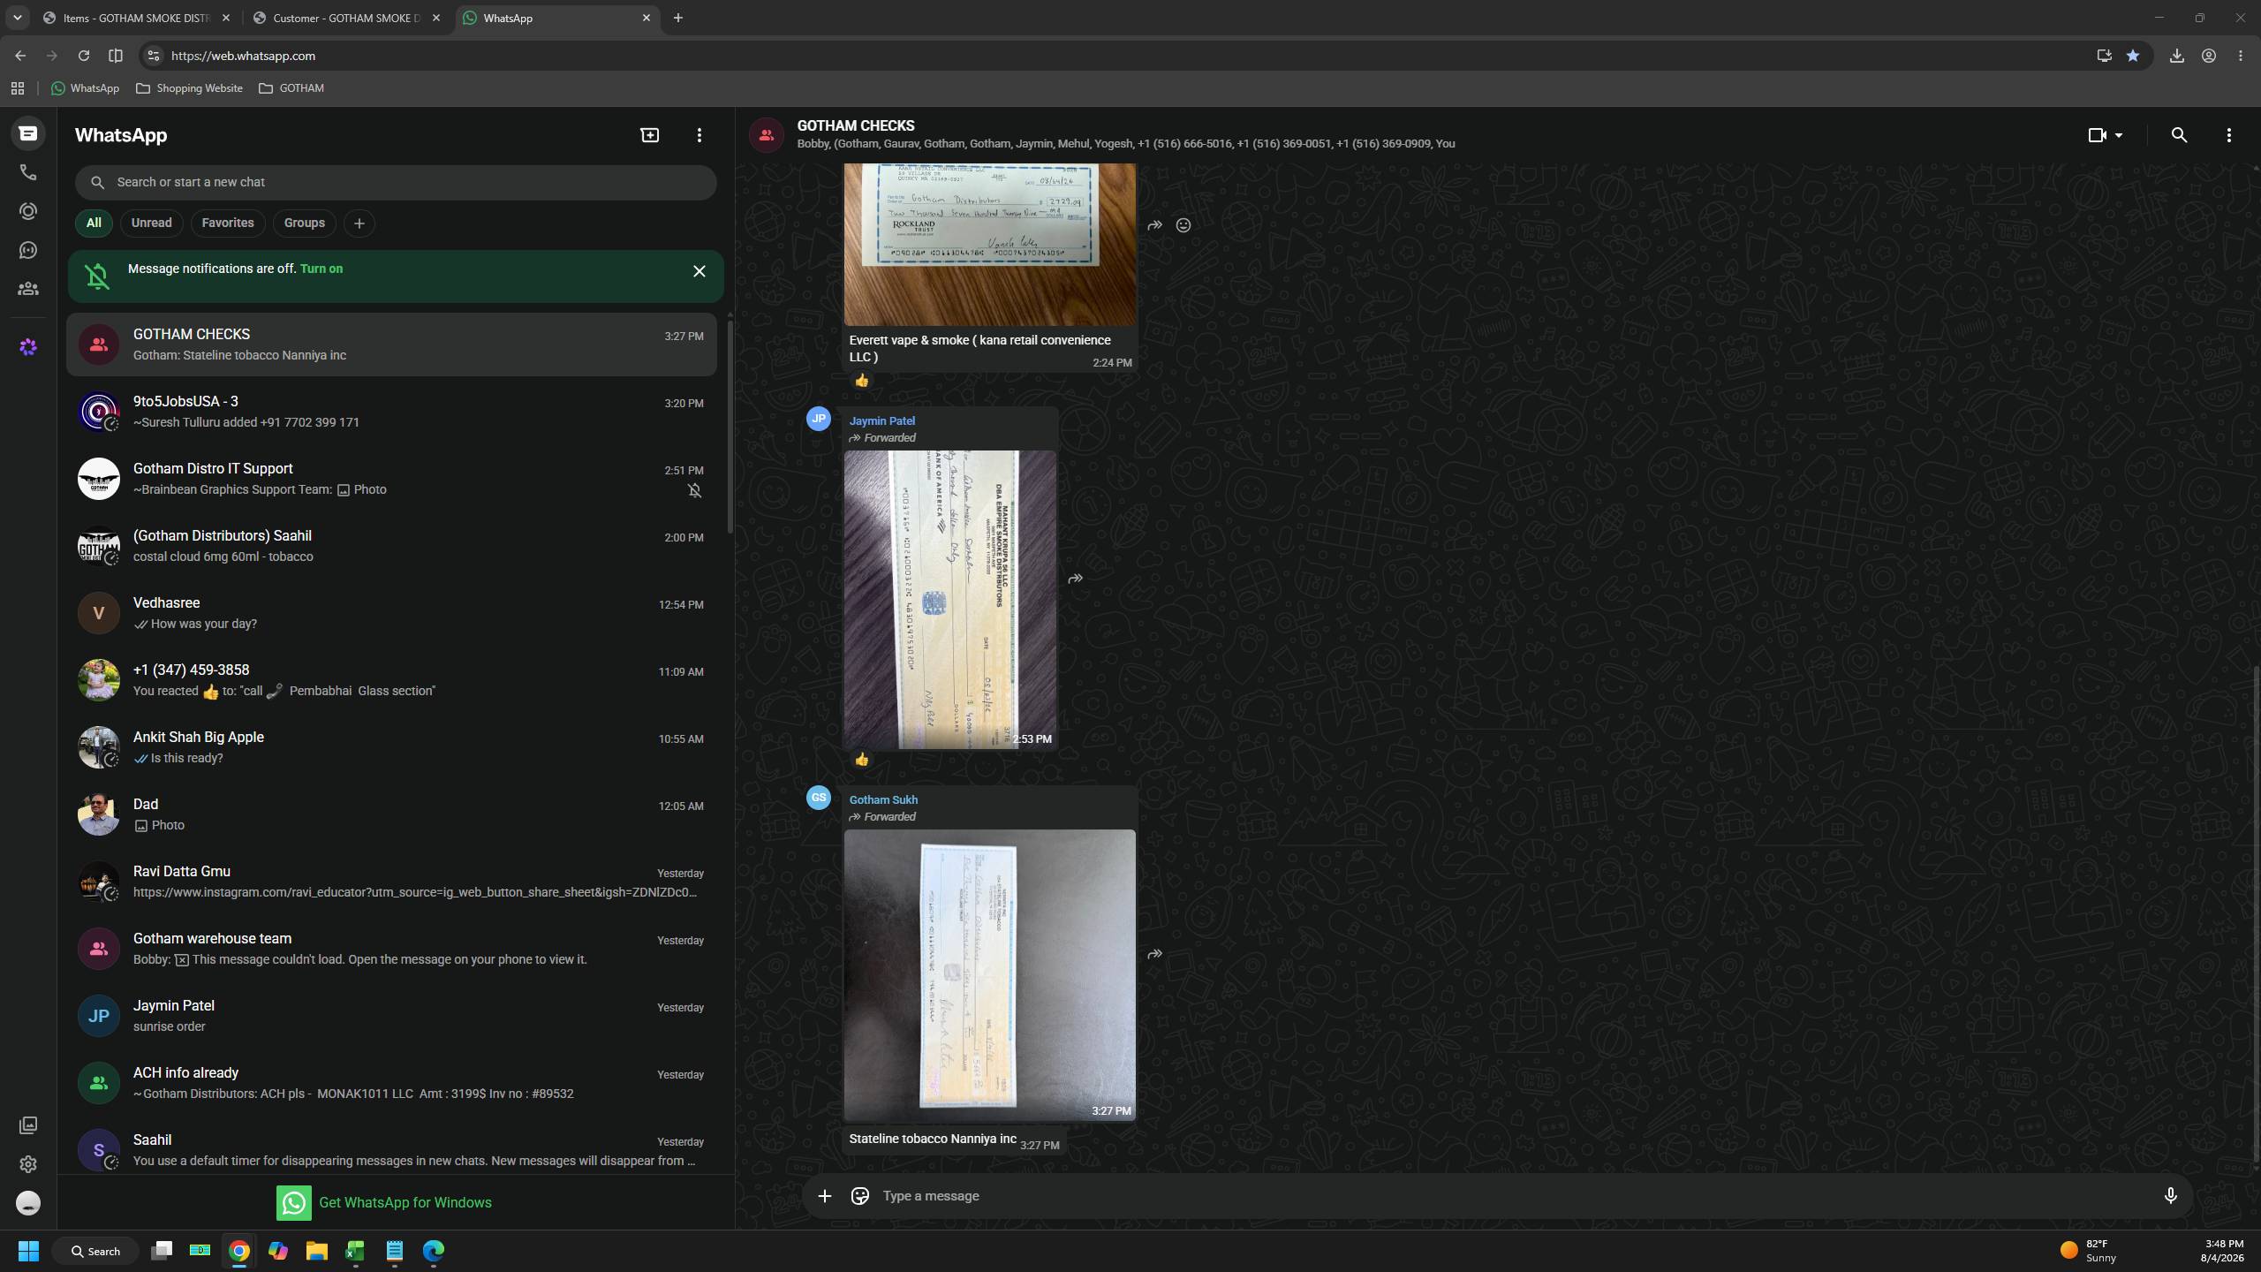The width and height of the screenshot is (2261, 1272).
Task: Click the voice message microphone icon
Action: (2170, 1196)
